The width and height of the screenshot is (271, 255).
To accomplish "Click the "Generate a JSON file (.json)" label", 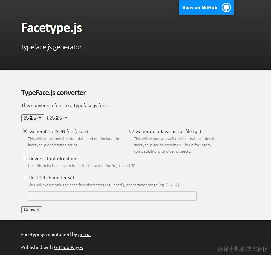I will (x=58, y=131).
